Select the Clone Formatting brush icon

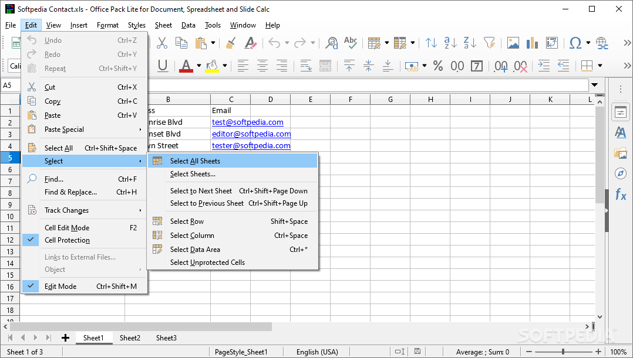coord(231,43)
